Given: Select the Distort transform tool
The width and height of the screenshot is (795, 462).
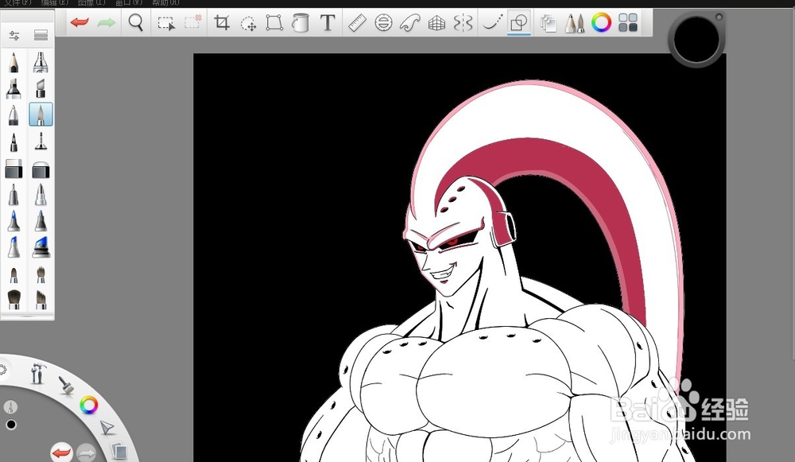Looking at the screenshot, I should [x=274, y=22].
